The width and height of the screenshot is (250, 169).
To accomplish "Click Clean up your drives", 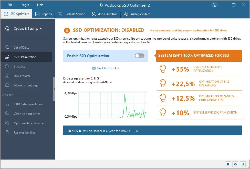I will (x=27, y=114).
